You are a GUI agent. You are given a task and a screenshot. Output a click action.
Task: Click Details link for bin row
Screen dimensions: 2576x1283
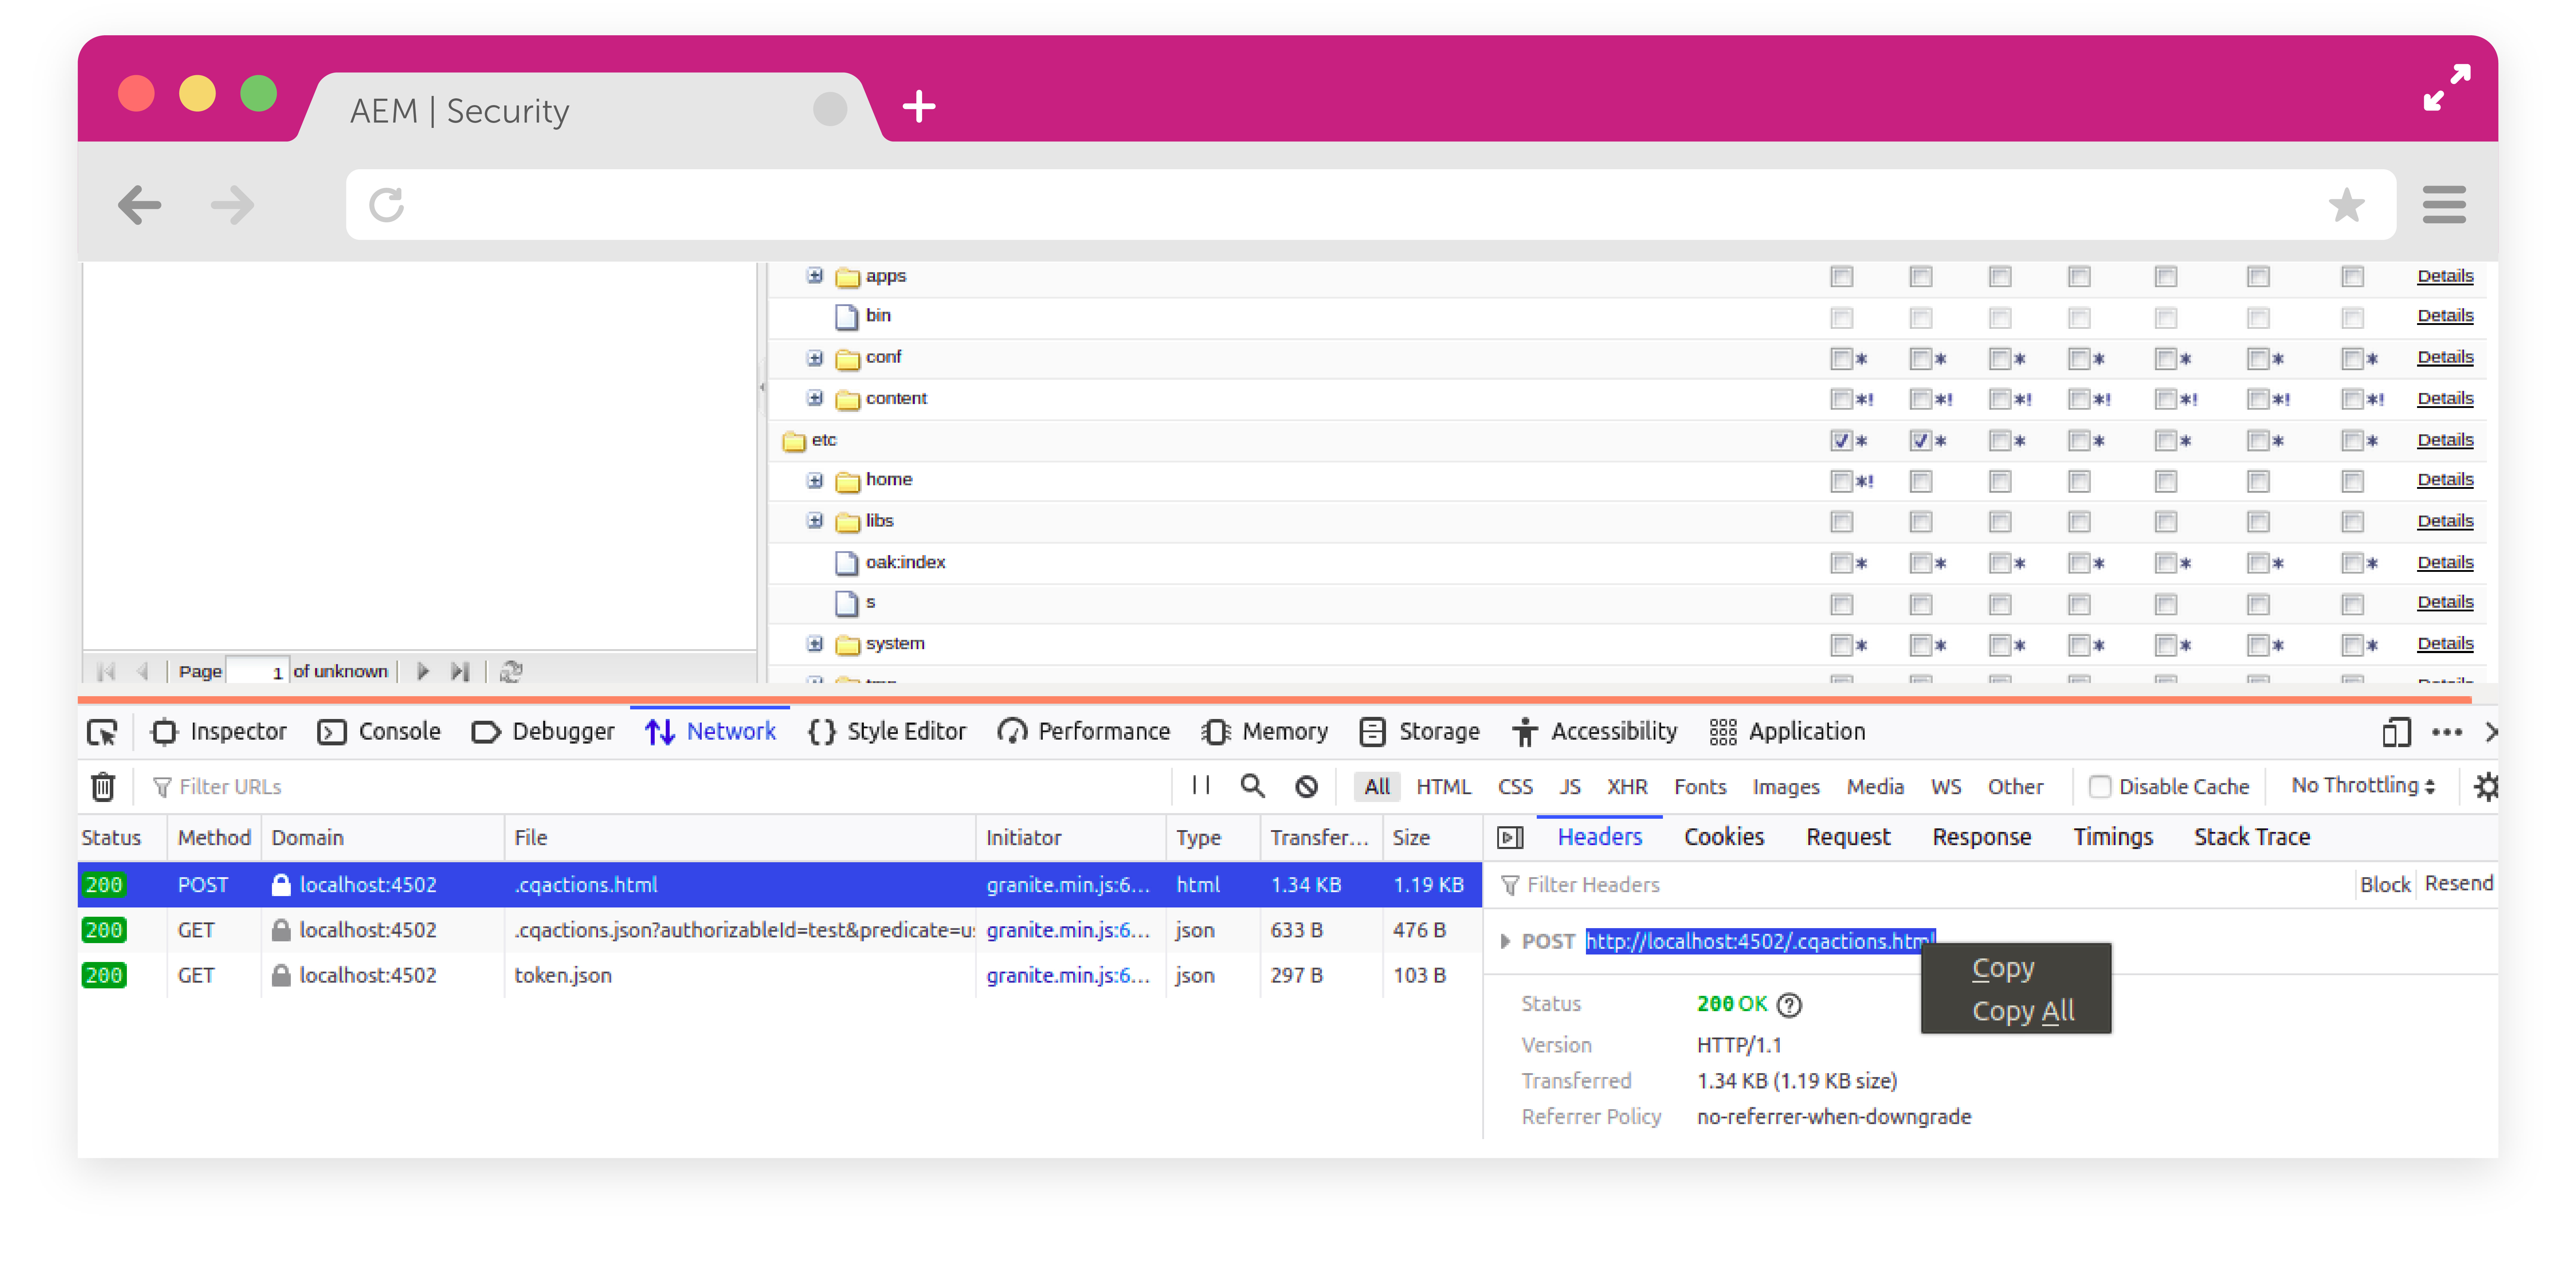coord(2445,316)
